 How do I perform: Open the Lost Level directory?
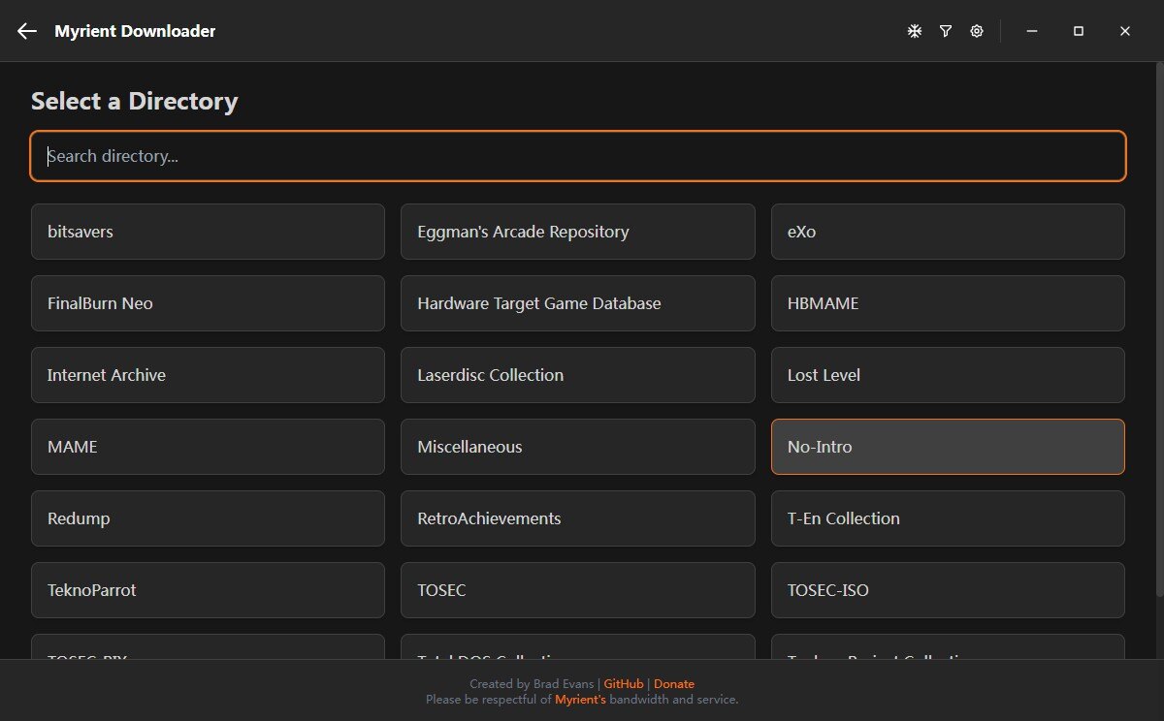coord(948,375)
